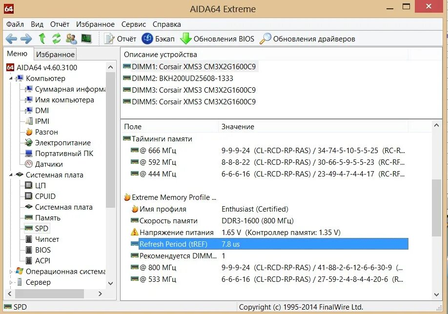This screenshot has height=314, width=448.
Task: Select DIMM5 Corsair XMS3 device row
Action: (x=190, y=101)
